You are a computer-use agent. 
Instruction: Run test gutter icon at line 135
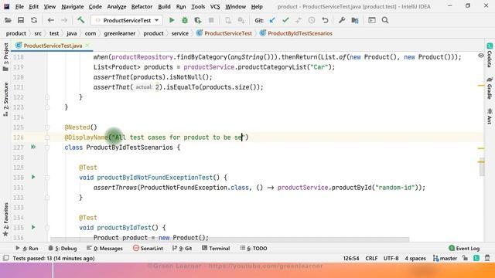point(33,227)
